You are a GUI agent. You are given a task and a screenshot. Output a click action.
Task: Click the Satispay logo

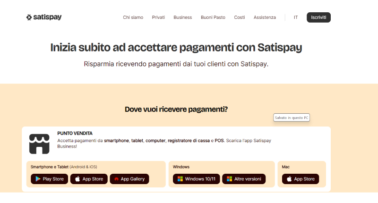click(x=44, y=17)
